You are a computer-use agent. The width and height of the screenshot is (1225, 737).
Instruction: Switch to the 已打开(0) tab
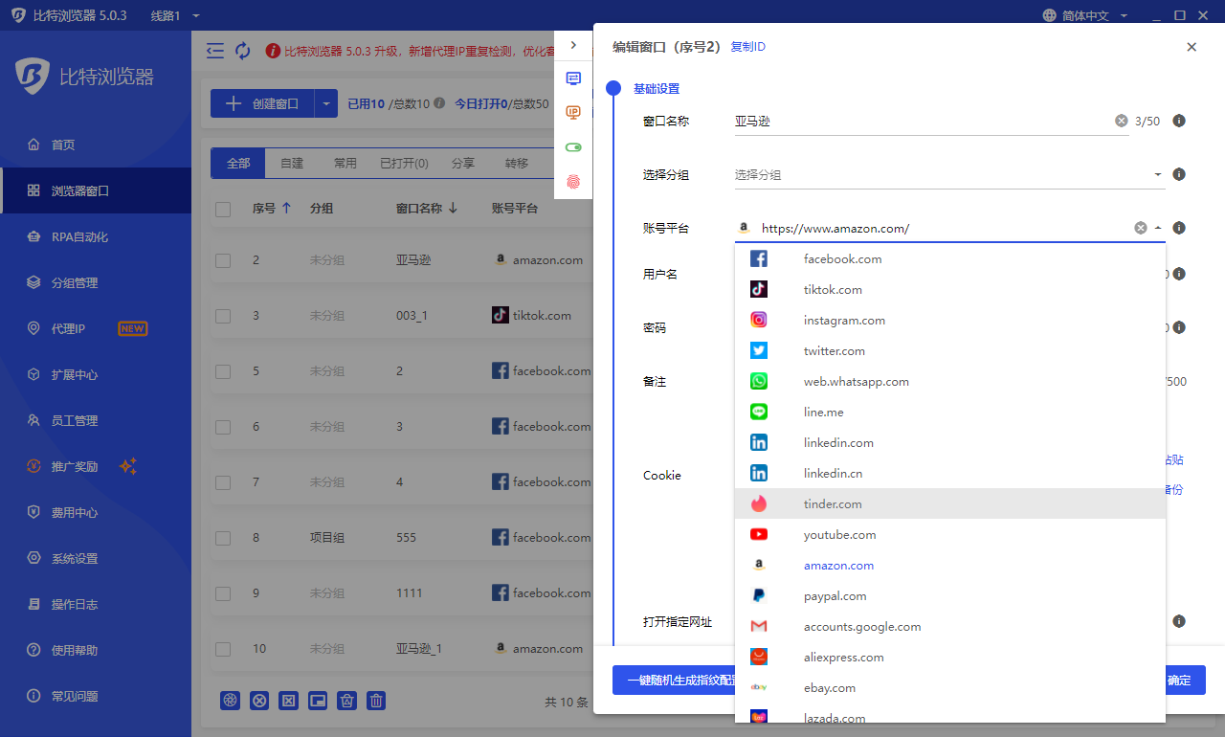(x=403, y=163)
